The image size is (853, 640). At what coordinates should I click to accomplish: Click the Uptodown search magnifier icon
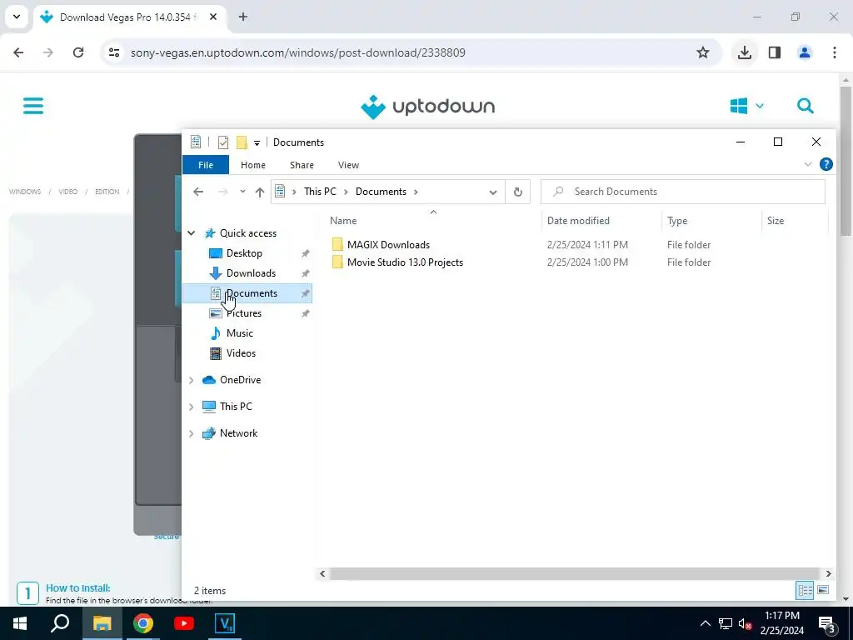[x=806, y=106]
